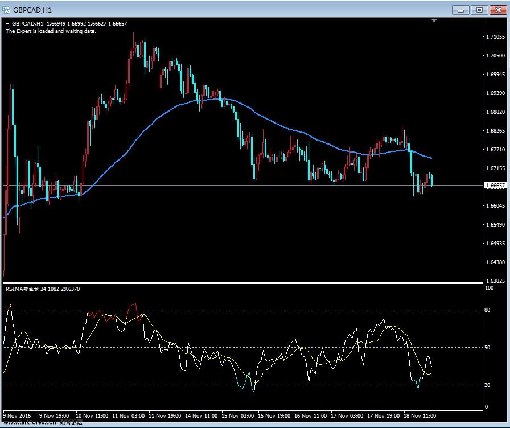Click the 15 Nov 03:00 time label
Screen dimensions: 510x428
(237, 415)
